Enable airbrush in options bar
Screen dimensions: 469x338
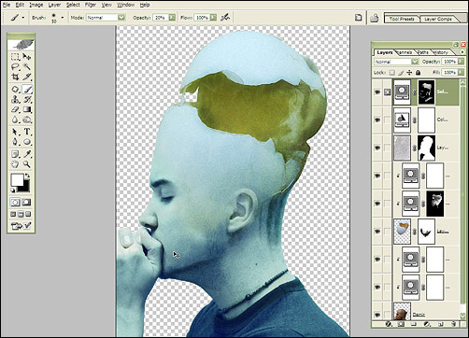225,18
